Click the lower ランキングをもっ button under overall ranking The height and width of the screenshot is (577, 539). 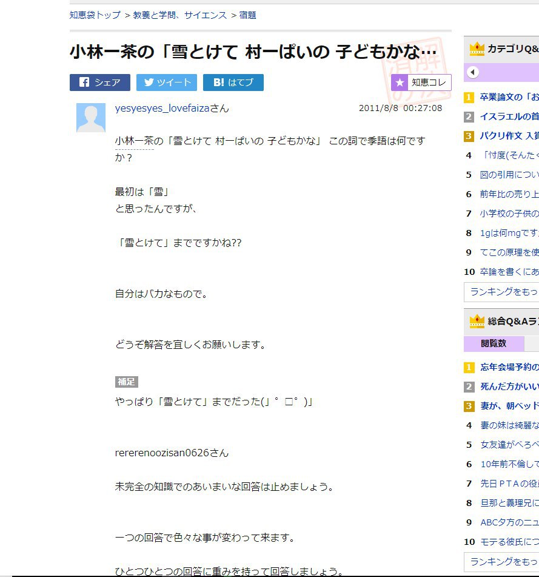click(x=501, y=562)
